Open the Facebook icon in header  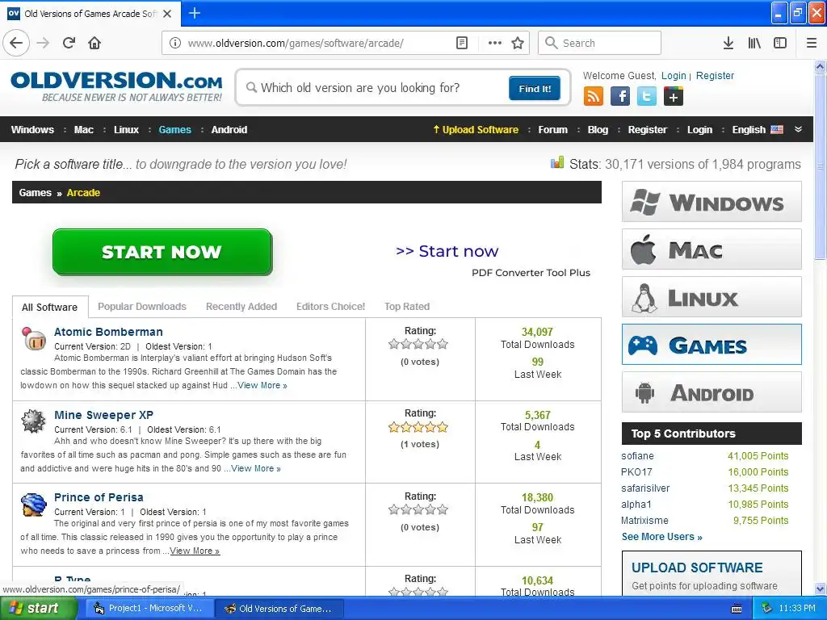[620, 97]
